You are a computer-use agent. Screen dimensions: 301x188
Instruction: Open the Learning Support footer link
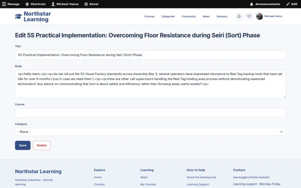[198, 185]
